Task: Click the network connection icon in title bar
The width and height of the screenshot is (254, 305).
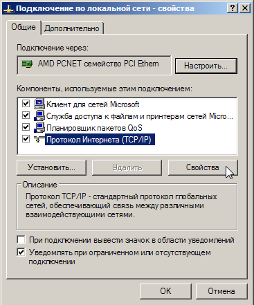Action: click(9, 9)
